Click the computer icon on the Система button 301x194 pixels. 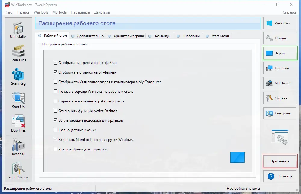coord(269,68)
